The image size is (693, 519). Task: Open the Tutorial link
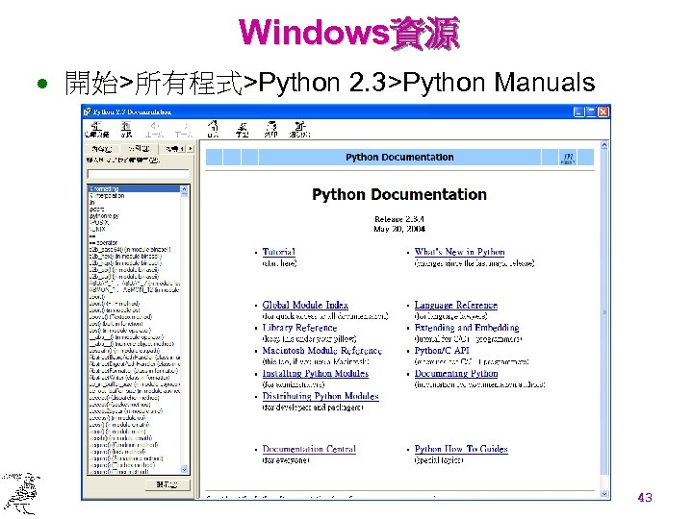[x=279, y=252]
